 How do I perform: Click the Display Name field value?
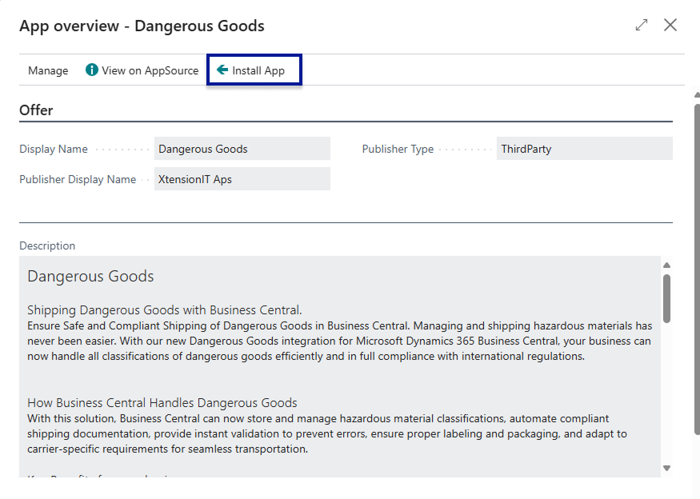pos(242,149)
